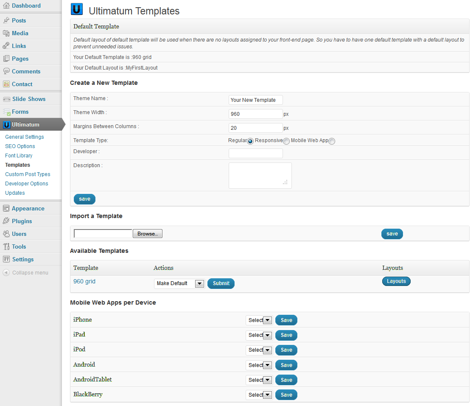Click the Ultimatum U icon in sidebar
The width and height of the screenshot is (473, 406).
pos(7,125)
